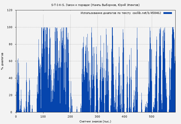Click the y-axis tick label 40

tap(11, 78)
